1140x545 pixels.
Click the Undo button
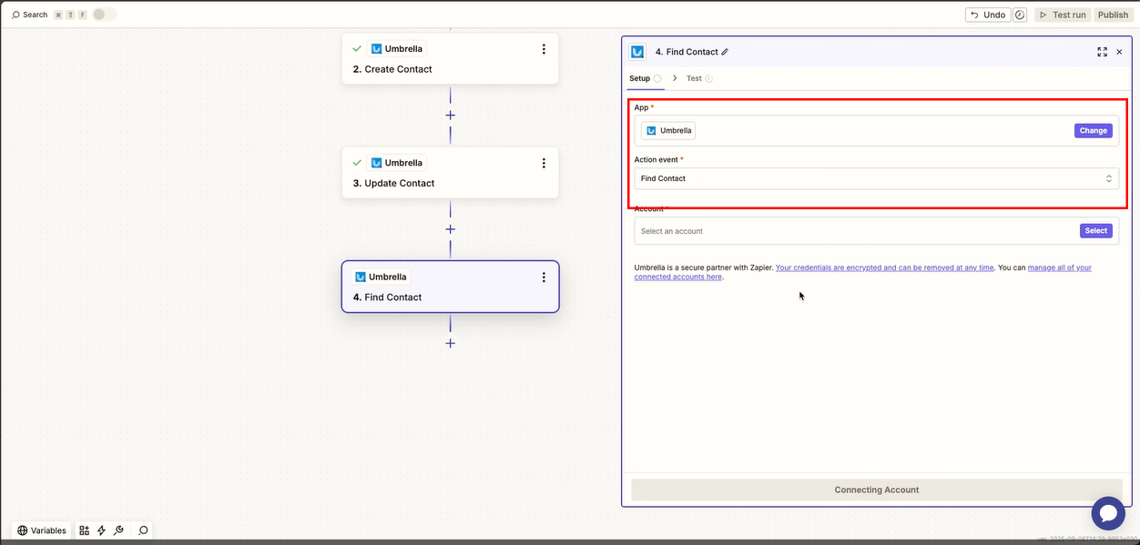(988, 15)
